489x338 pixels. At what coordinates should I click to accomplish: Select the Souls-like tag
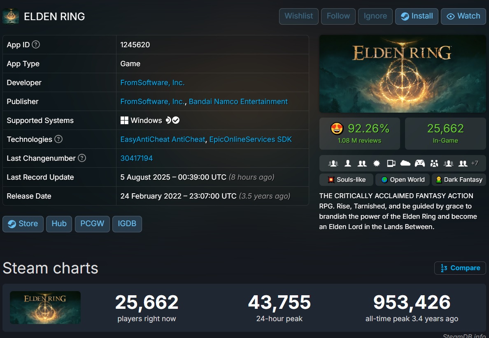[x=346, y=180]
